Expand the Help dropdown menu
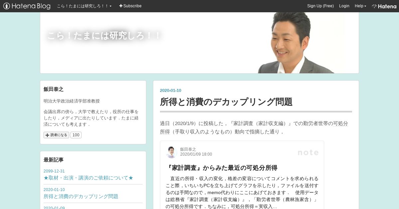This screenshot has height=209, width=399. click(360, 6)
